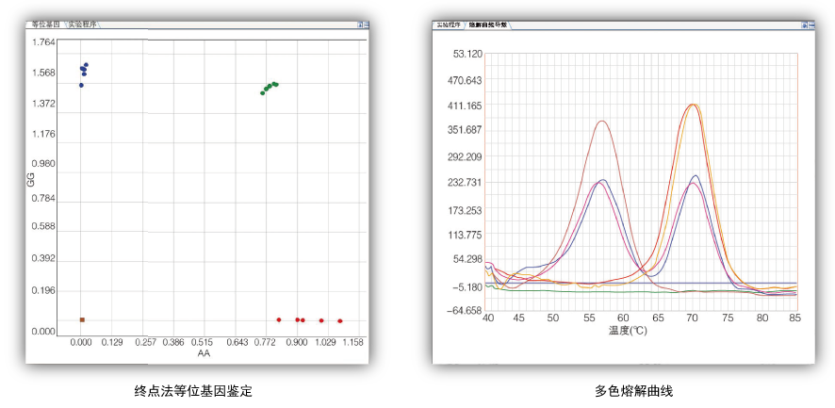Image resolution: width=835 pixels, height=408 pixels.
Task: Pick the leftmost red dot near 0.8 AA
Action: (x=279, y=319)
